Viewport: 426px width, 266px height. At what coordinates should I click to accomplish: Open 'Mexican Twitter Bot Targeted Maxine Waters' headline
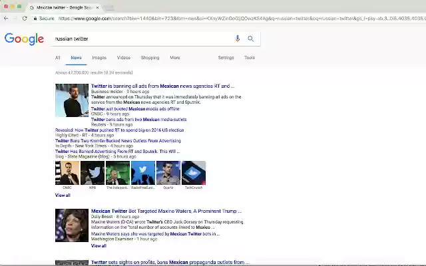click(x=166, y=211)
